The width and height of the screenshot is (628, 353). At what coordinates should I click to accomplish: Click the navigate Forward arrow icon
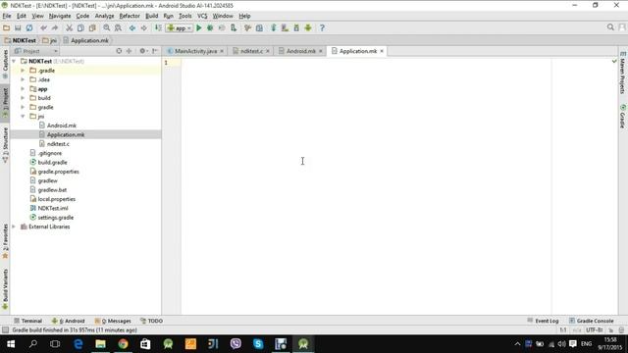(x=144, y=28)
